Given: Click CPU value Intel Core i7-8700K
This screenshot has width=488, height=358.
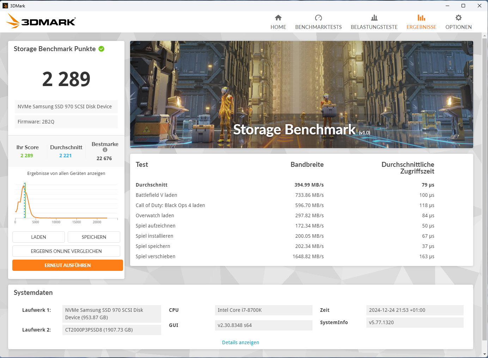Looking at the screenshot, I should pyautogui.click(x=264, y=310).
